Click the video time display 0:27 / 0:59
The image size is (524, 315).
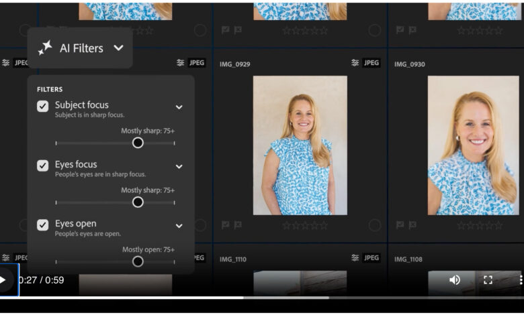point(42,280)
